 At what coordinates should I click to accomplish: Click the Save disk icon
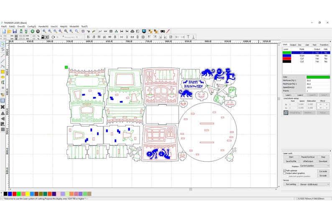point(15,31)
